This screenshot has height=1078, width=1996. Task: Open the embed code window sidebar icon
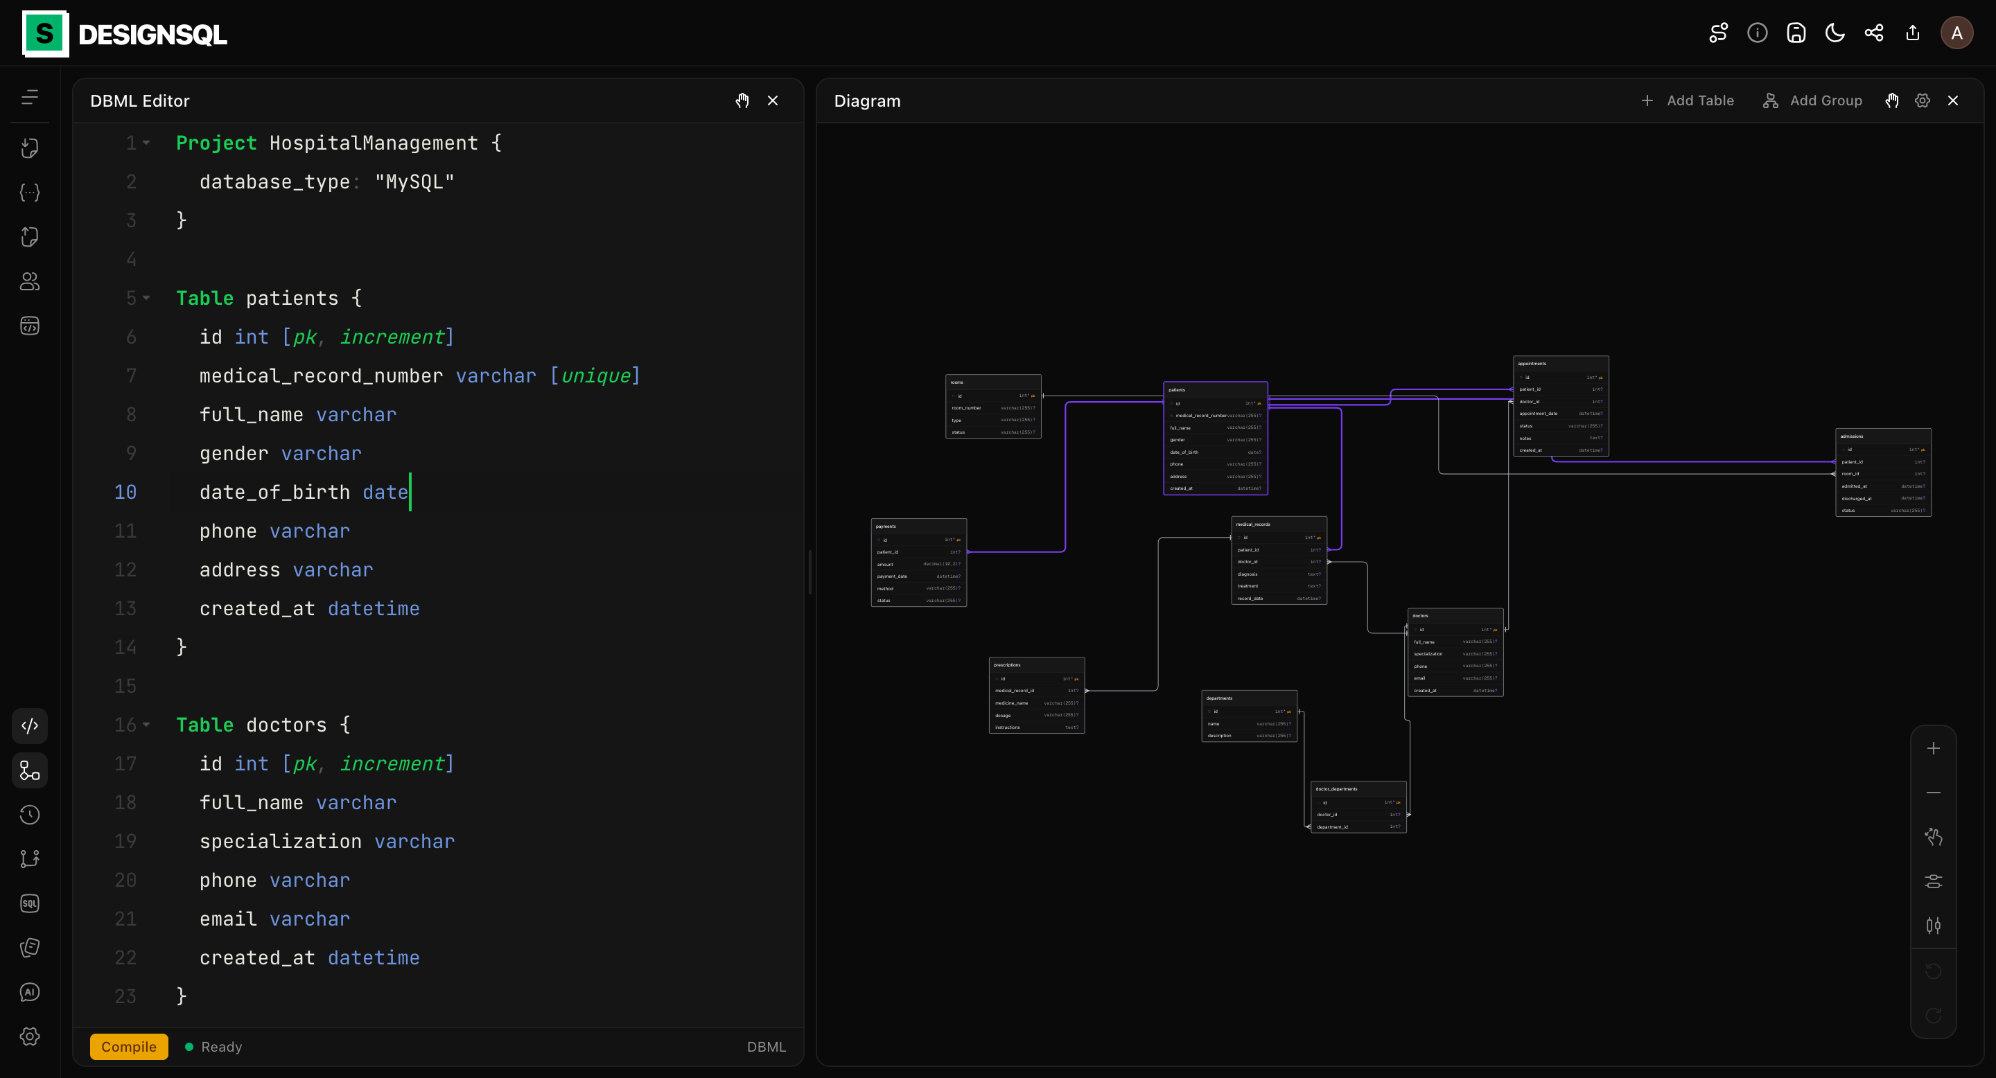[x=29, y=326]
